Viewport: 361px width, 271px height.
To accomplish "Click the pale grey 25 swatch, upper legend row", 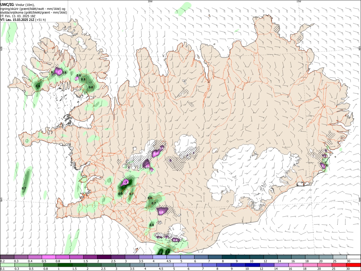I will coord(340,257).
